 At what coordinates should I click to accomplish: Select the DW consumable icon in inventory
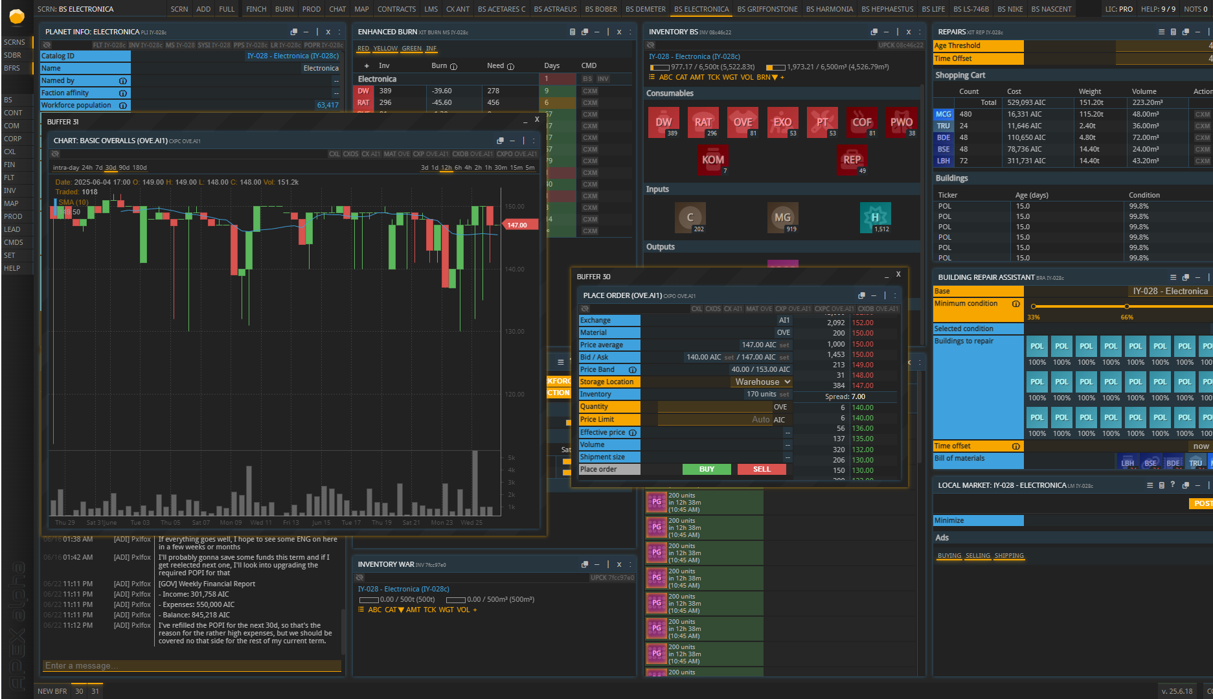(x=663, y=122)
